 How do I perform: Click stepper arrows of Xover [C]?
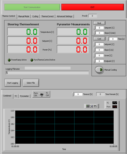[94, 55]
